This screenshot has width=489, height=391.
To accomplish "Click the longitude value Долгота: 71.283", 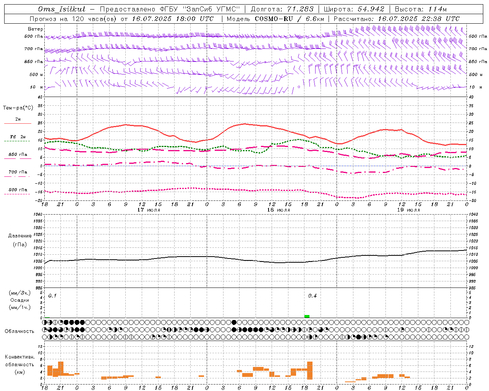I will [x=282, y=9].
